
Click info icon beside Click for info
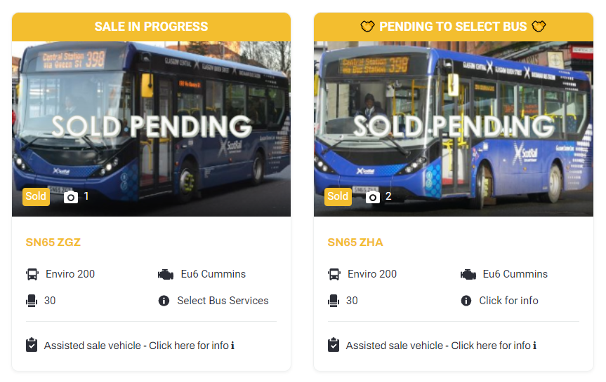(x=466, y=301)
